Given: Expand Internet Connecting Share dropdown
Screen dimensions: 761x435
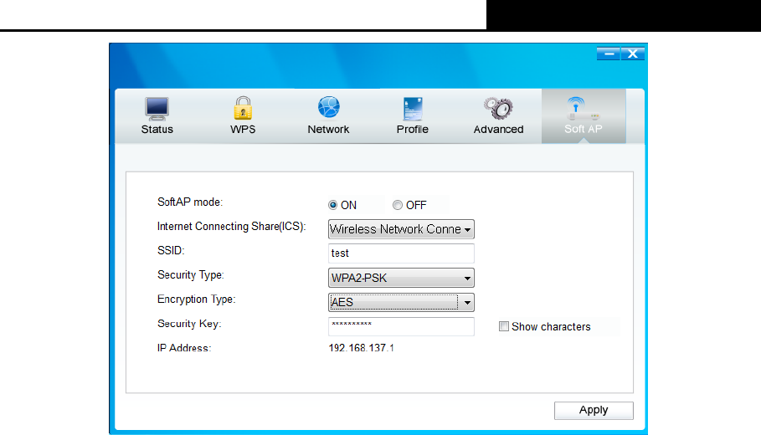Looking at the screenshot, I should coord(401,229).
